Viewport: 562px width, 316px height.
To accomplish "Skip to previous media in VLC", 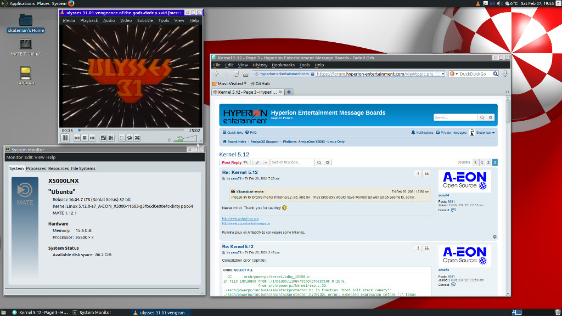I will coord(77,138).
